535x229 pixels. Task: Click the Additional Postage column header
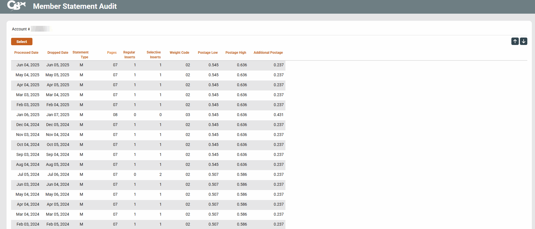pyautogui.click(x=268, y=53)
